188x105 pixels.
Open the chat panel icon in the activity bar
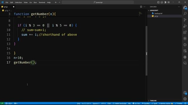(x=185, y=63)
